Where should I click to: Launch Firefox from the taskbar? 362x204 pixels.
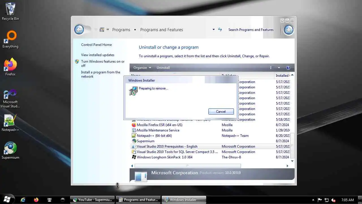tap(36, 200)
